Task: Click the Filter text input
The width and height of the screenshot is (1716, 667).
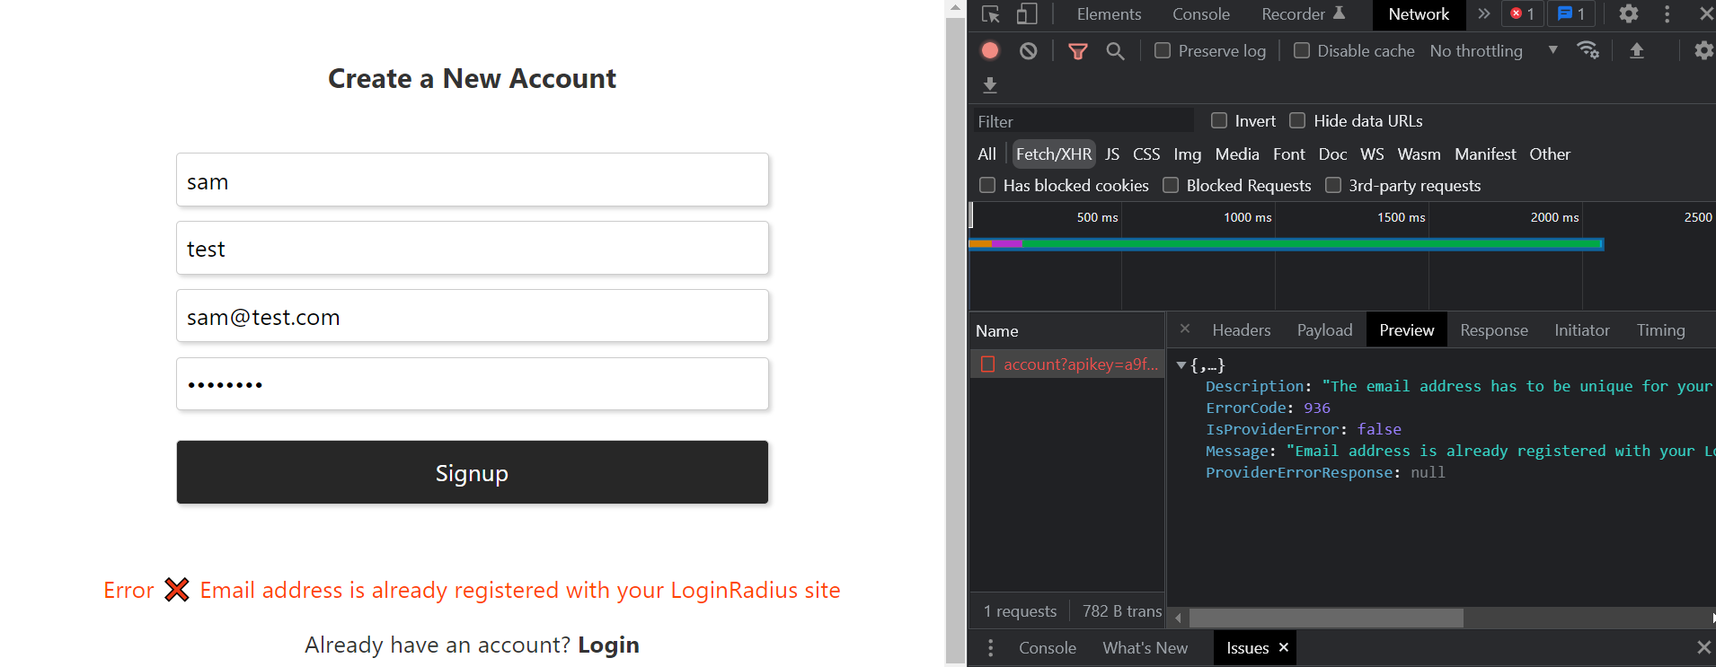Action: click(x=1083, y=121)
